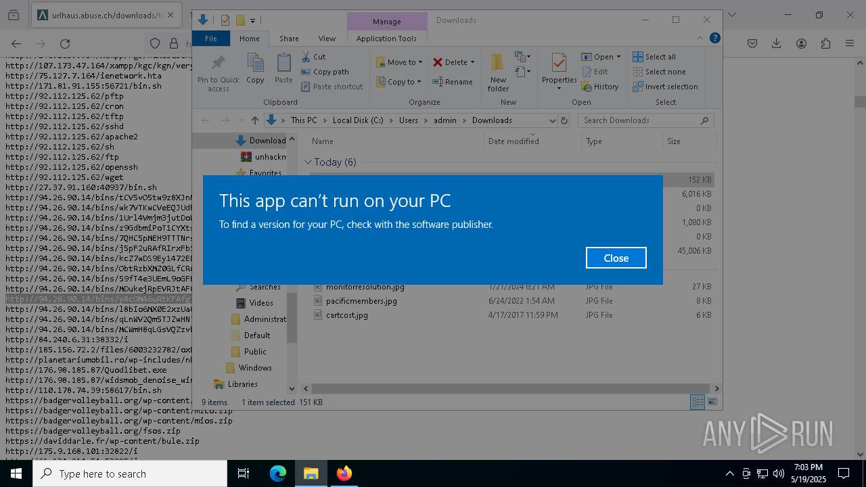Click taskbar search box
The height and width of the screenshot is (487, 866).
(x=130, y=473)
